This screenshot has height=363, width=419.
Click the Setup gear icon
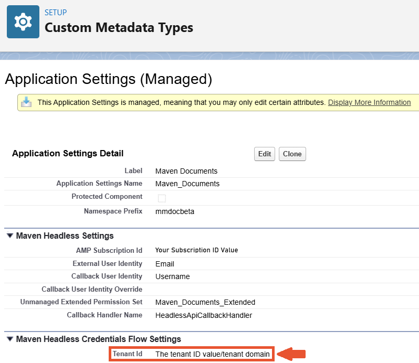(23, 22)
